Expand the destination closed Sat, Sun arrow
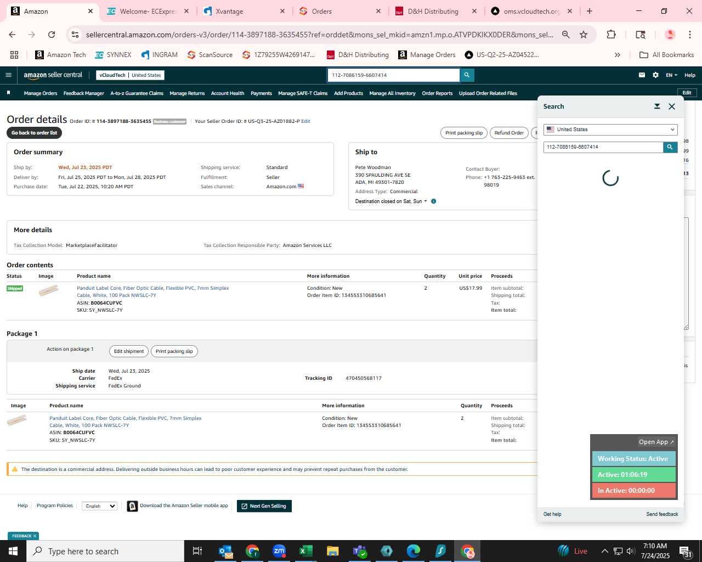The image size is (702, 562). click(x=425, y=201)
